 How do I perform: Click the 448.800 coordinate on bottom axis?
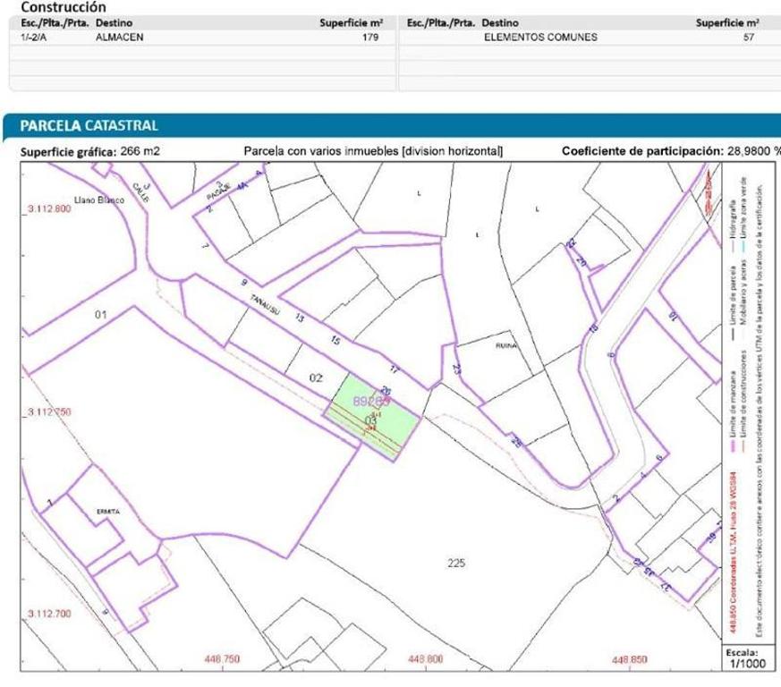[x=426, y=659]
